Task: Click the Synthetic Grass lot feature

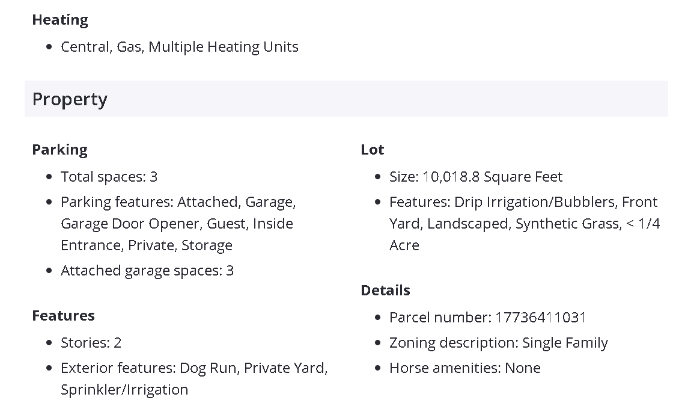Action: (x=567, y=224)
